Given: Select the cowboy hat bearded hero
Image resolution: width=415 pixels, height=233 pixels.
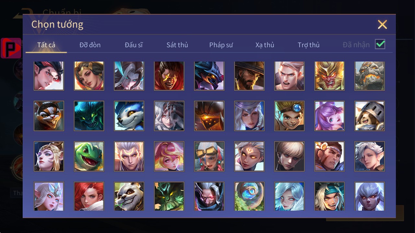Looking at the screenshot, I should (x=249, y=76).
